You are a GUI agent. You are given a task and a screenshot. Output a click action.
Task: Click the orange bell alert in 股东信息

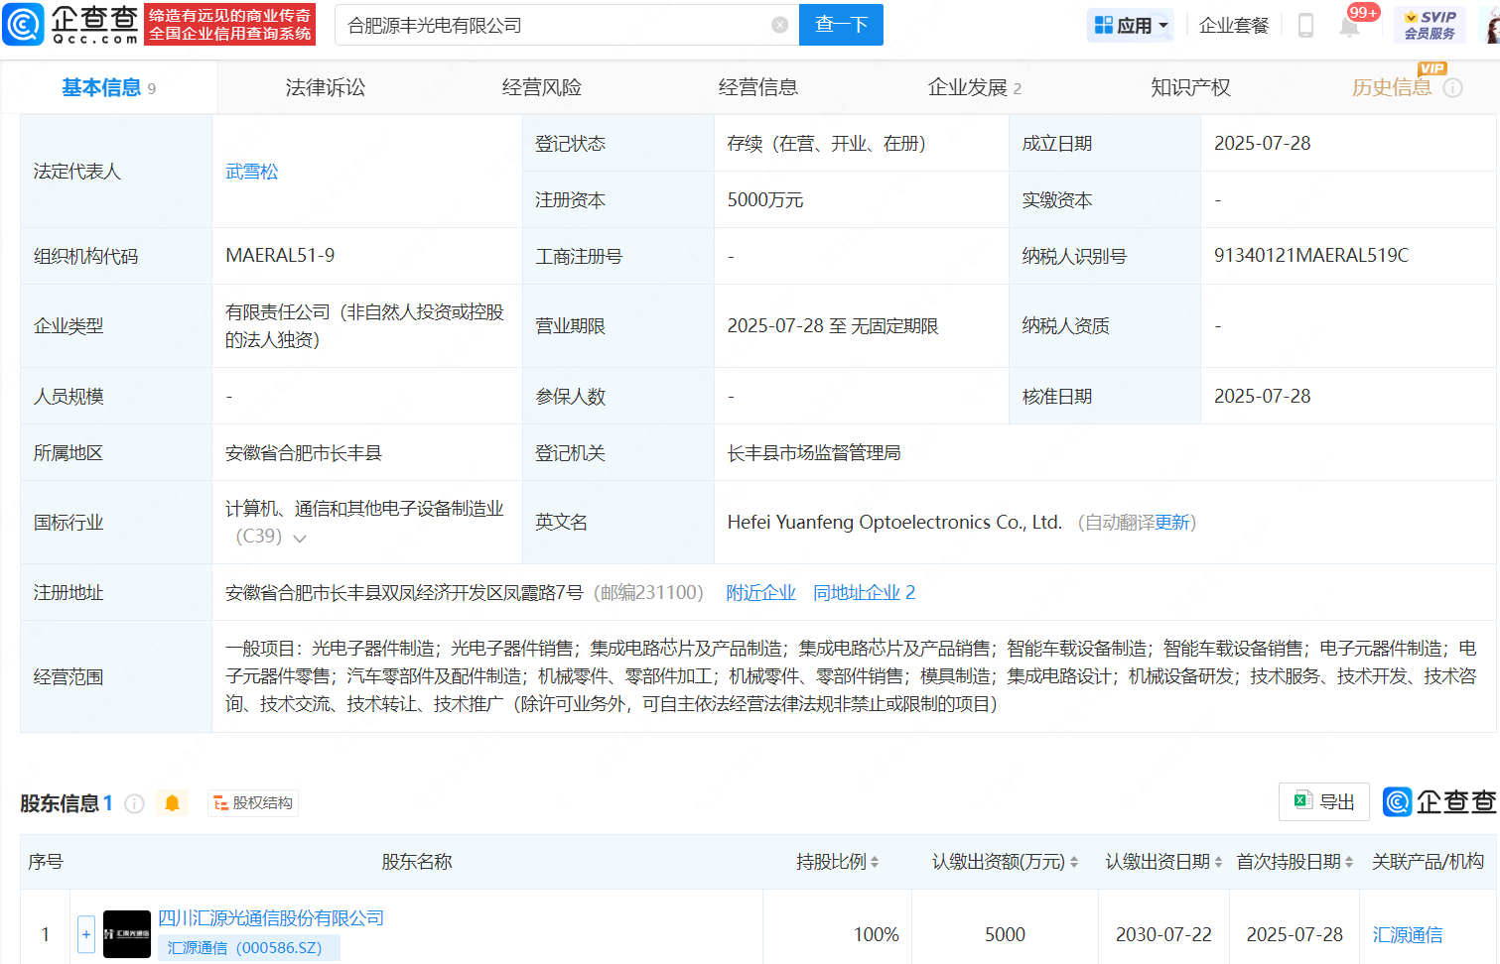[172, 803]
